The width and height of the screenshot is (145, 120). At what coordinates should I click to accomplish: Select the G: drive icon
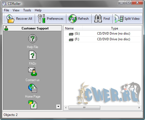pyautogui.click(x=71, y=34)
